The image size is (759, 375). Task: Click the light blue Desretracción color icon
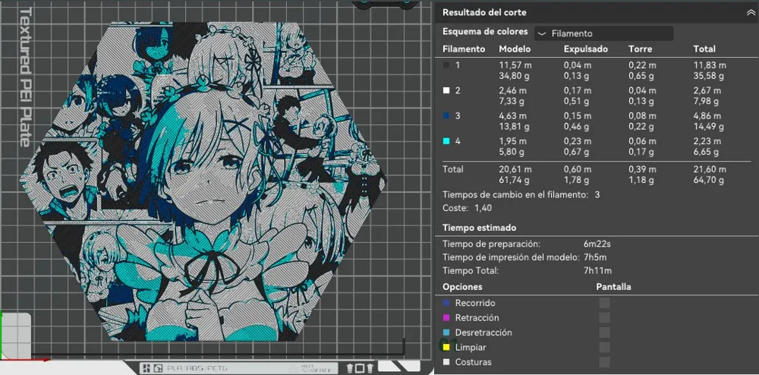(446, 332)
